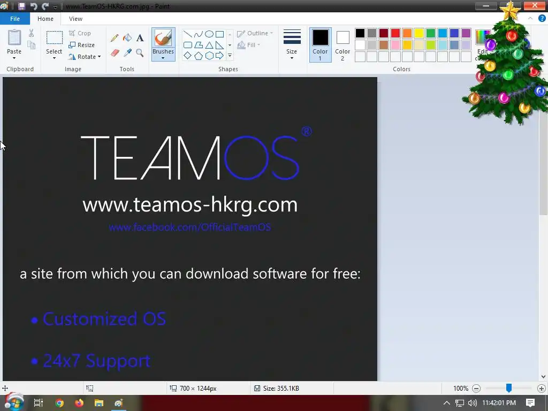This screenshot has height=411, width=548.
Task: Click the Undo arrow in title bar
Action: click(x=34, y=6)
